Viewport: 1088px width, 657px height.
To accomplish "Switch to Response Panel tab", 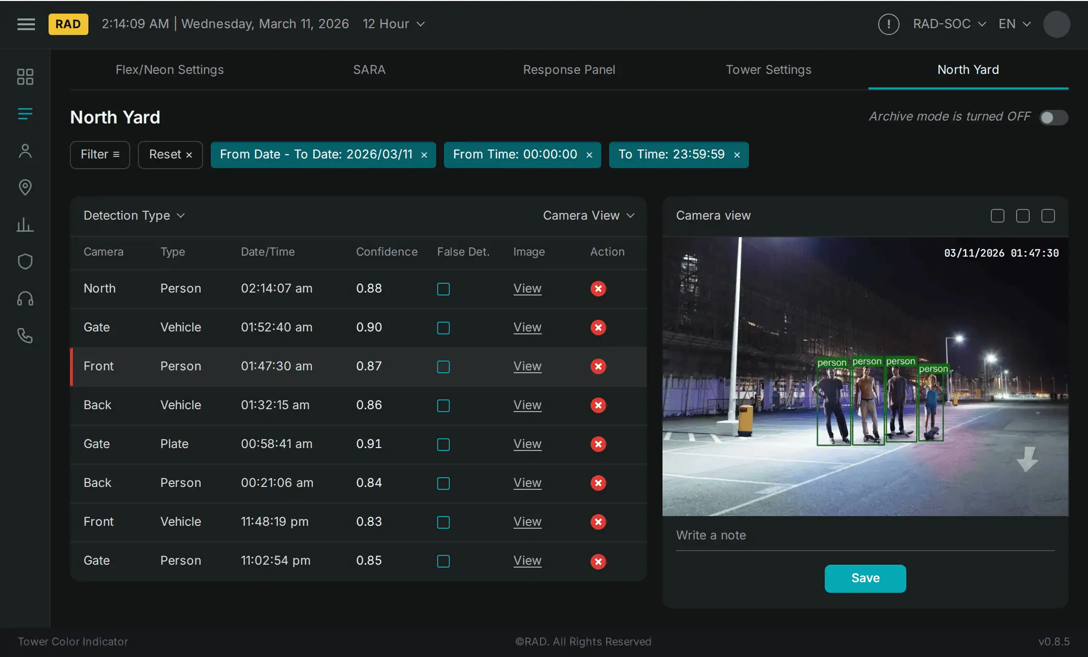I will click(x=569, y=70).
